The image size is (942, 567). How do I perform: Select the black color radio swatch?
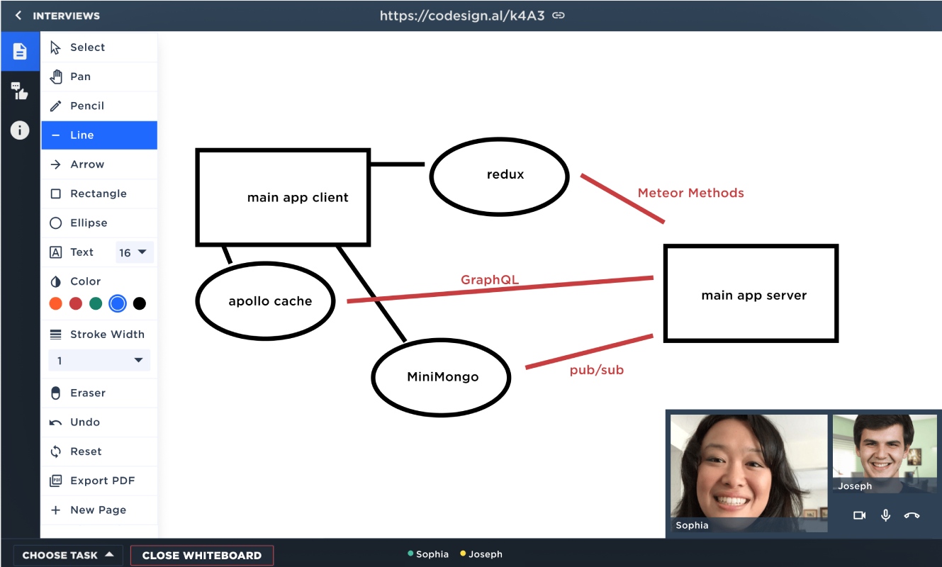point(140,303)
